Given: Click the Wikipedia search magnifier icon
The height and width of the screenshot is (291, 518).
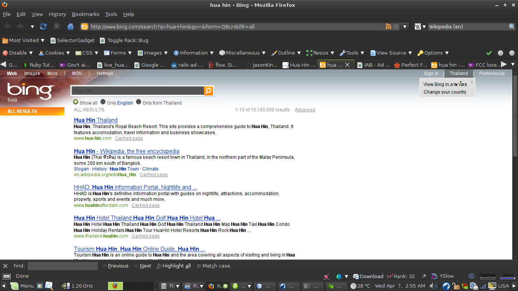Looking at the screenshot, I should pos(512,27).
